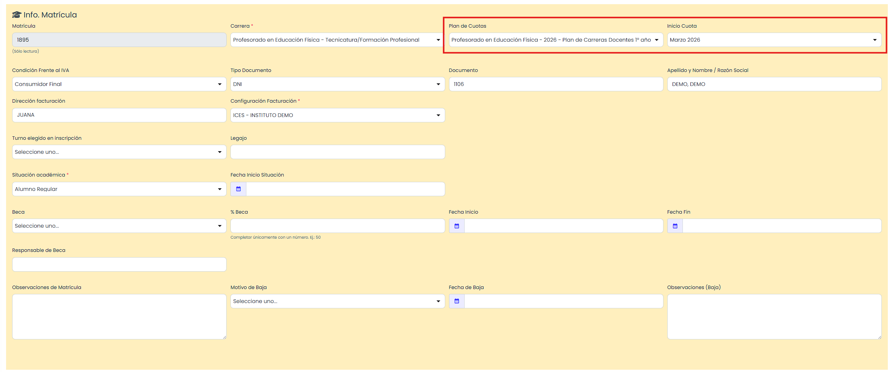The height and width of the screenshot is (372, 892).
Task: Open the Tipo Documento dropdown showing DNI
Action: (337, 84)
